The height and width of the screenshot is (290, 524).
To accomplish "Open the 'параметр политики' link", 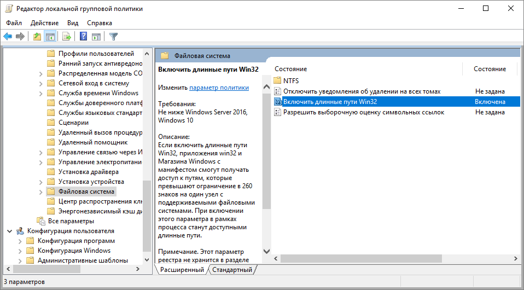I will pos(219,88).
